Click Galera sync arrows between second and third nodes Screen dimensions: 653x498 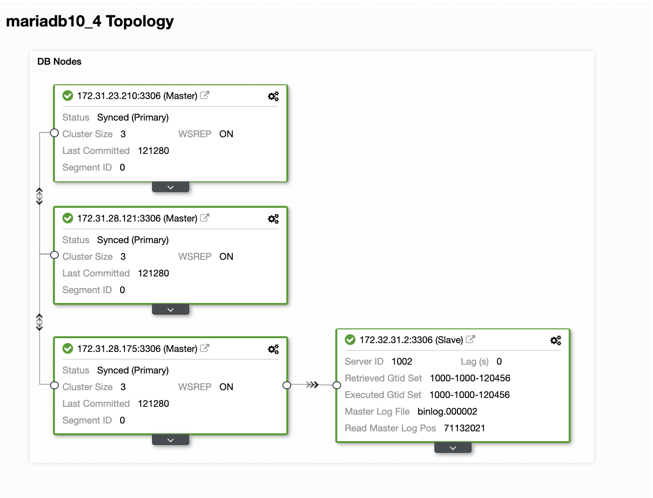coord(40,322)
